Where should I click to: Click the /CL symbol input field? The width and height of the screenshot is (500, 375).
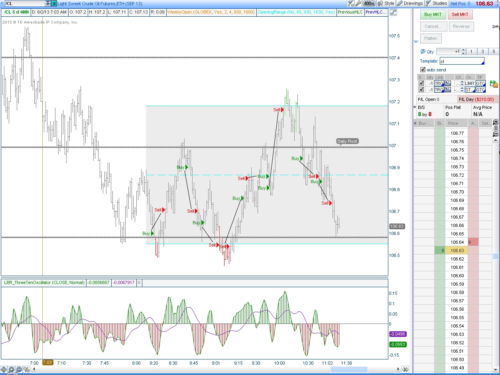[x=24, y=3]
